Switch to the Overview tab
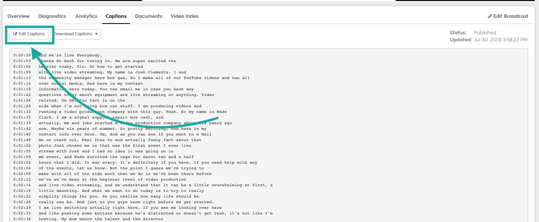 18,16
